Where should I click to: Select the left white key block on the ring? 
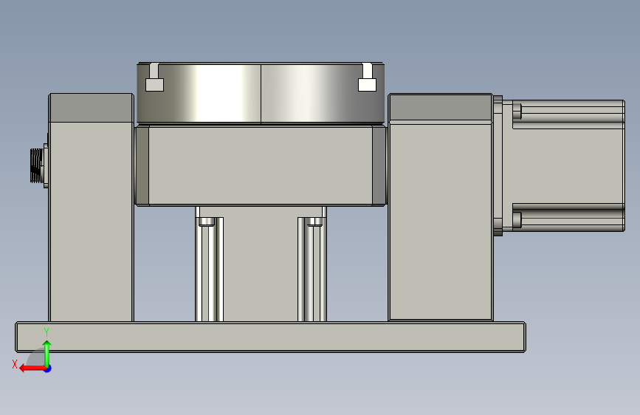(x=155, y=85)
